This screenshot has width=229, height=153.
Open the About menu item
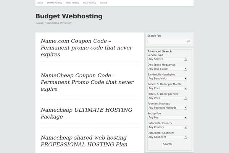click(40, 3)
